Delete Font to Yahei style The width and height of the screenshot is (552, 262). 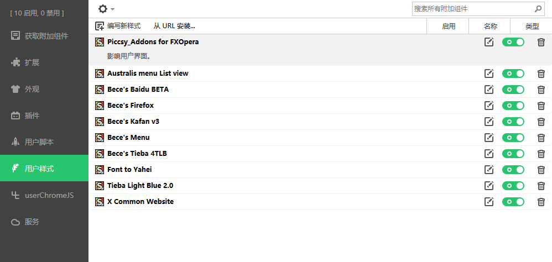tap(541, 170)
